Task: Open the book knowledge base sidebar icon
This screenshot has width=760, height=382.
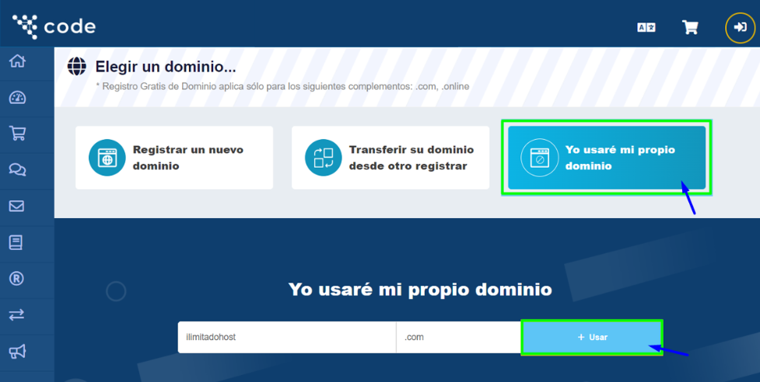Action: 16,242
